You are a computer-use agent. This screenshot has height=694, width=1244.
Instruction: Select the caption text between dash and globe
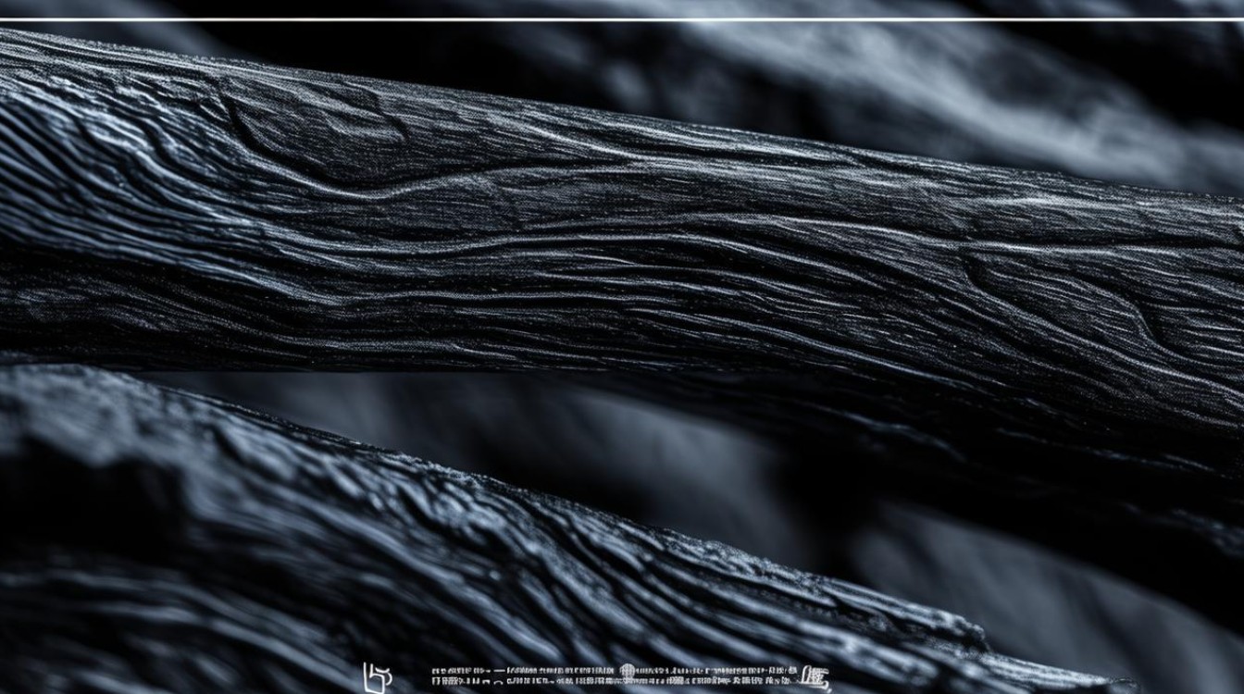(560, 671)
